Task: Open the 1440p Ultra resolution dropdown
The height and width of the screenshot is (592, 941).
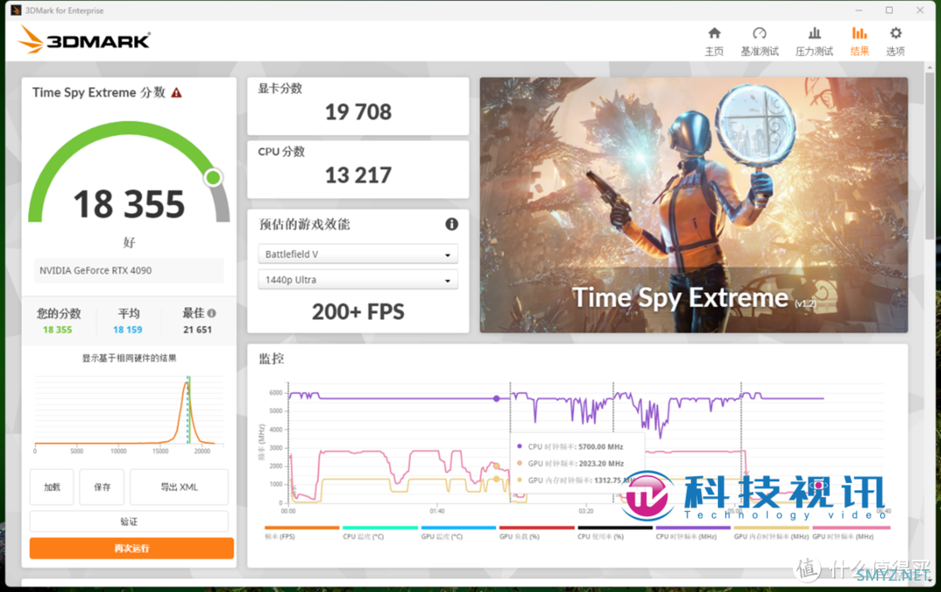Action: [x=358, y=280]
